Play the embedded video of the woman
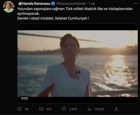 coord(78,63)
